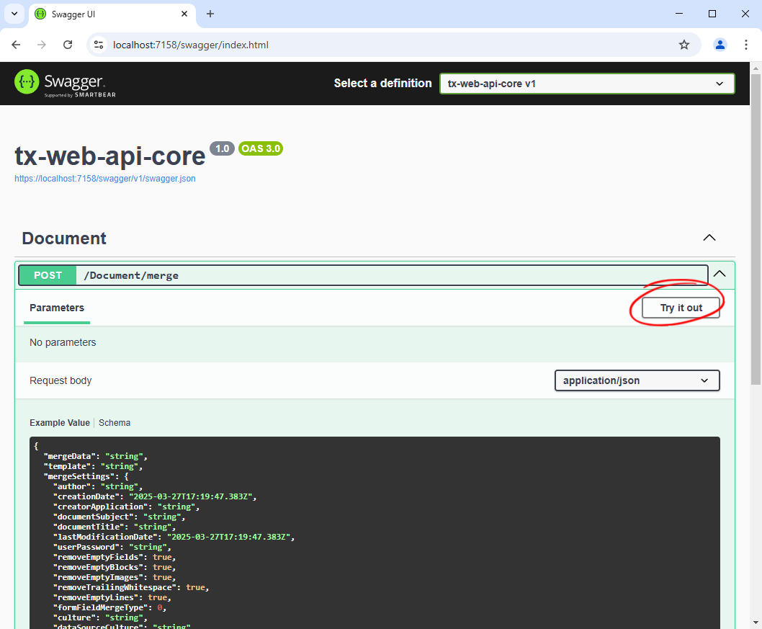Viewport: 762px width, 629px height.
Task: Click the browser back arrow
Action: pyautogui.click(x=16, y=44)
